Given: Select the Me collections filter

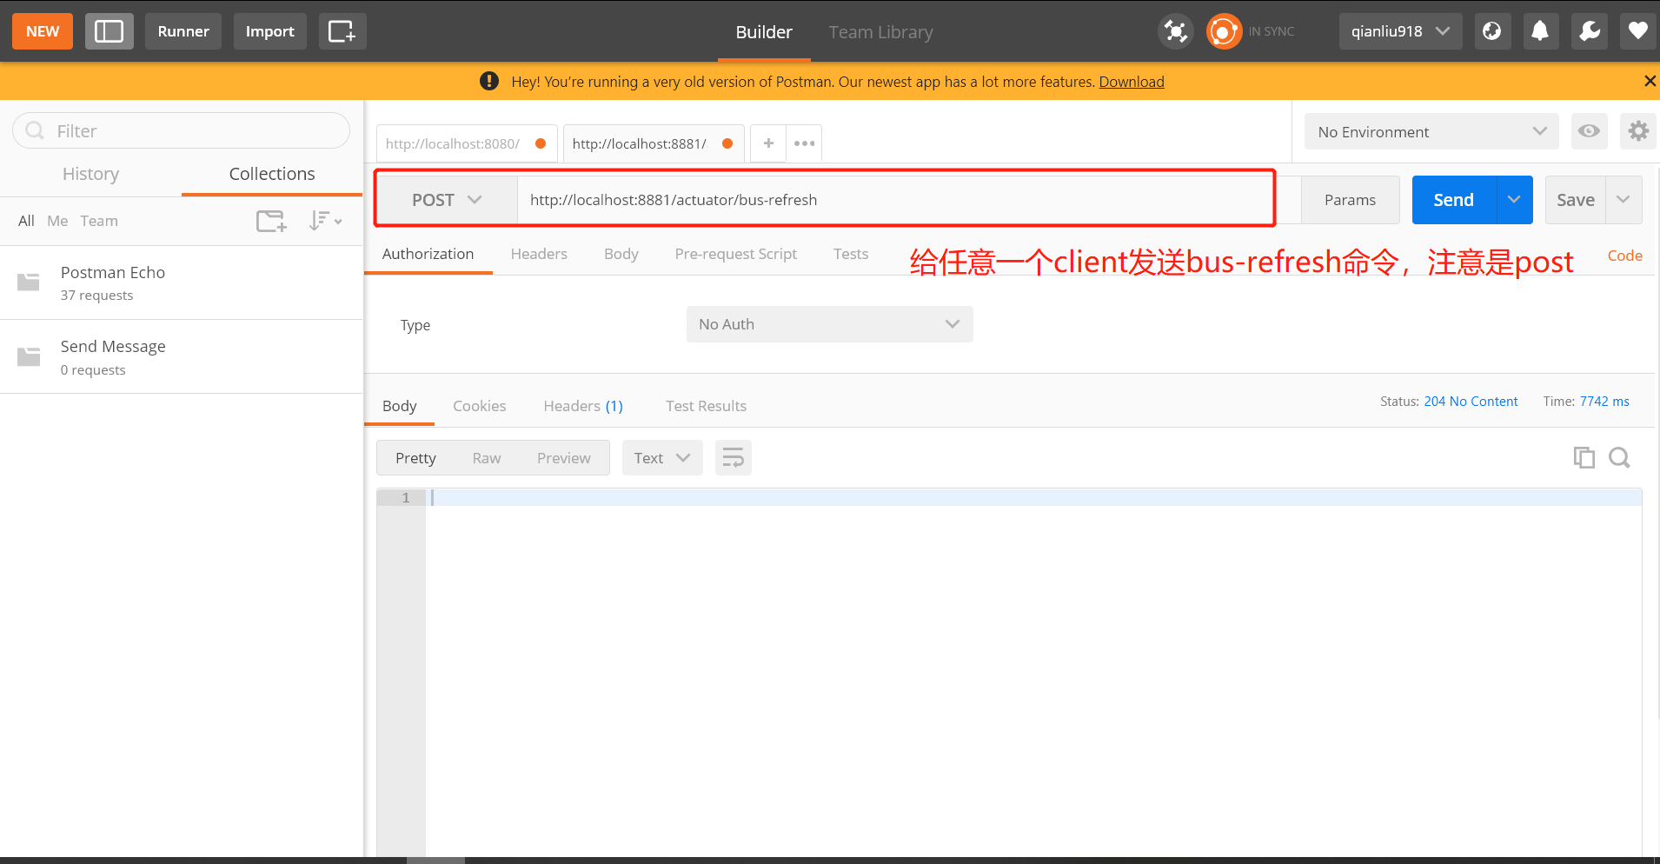Looking at the screenshot, I should 57,221.
